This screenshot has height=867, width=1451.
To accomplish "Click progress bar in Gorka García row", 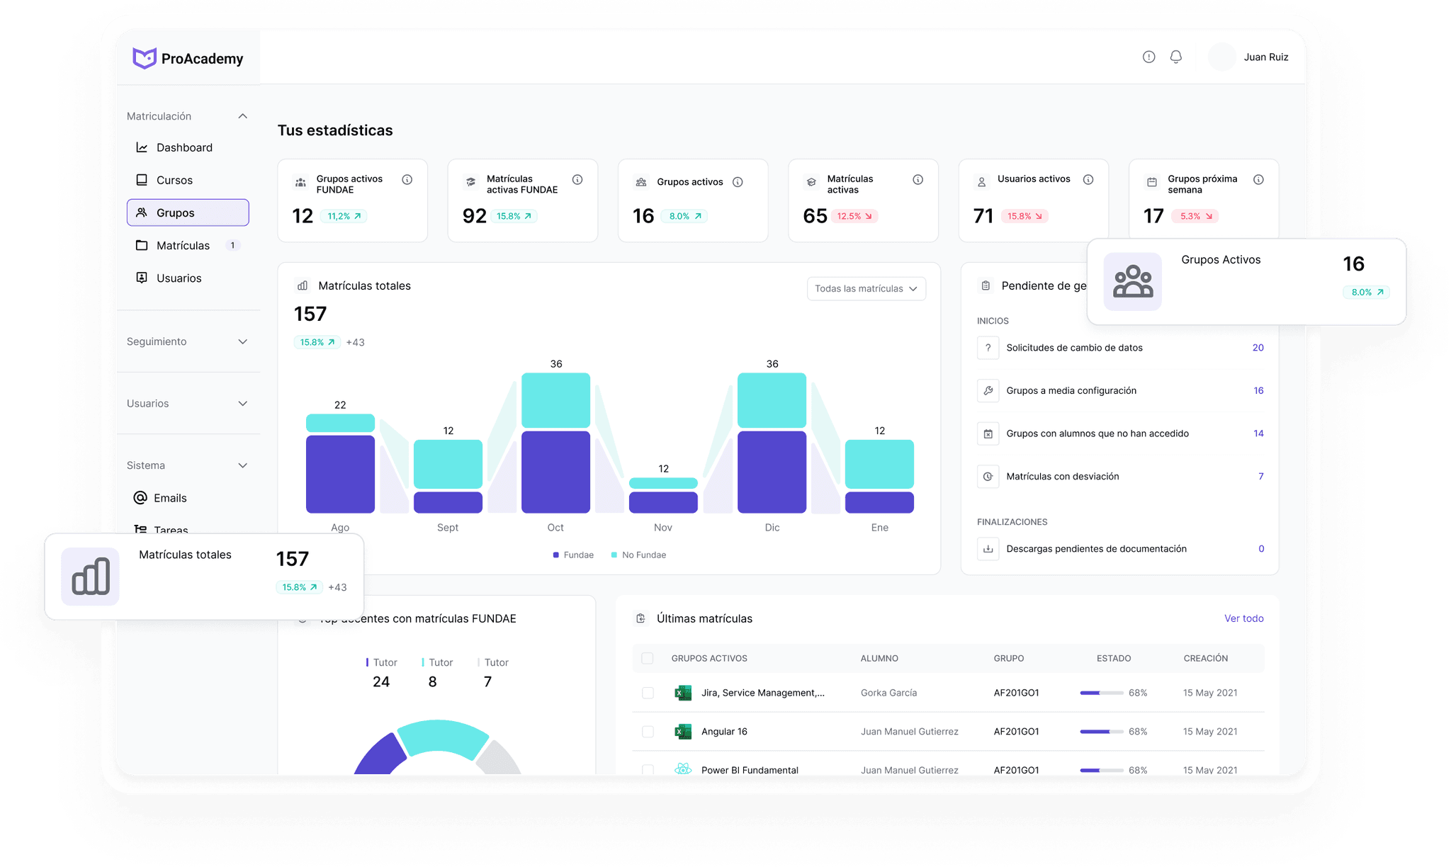I will (x=1101, y=693).
